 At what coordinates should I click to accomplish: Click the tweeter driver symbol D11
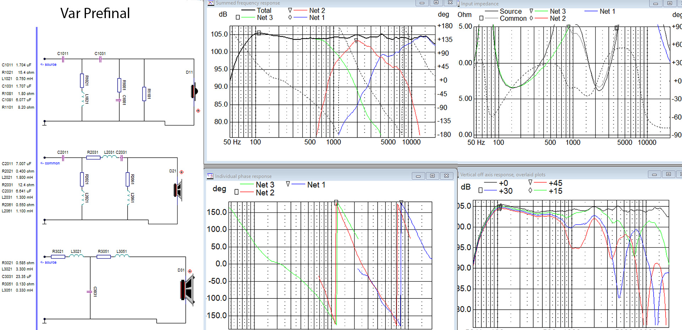[x=194, y=91]
